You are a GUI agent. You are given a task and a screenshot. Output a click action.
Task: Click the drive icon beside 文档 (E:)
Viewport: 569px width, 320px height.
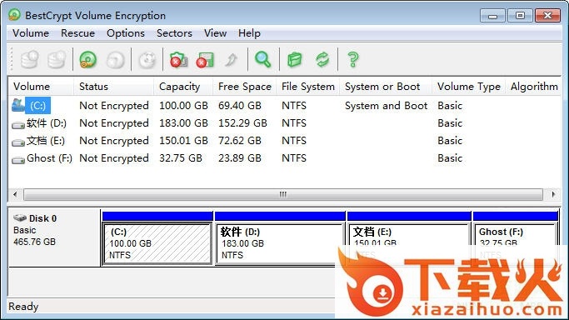click(17, 142)
